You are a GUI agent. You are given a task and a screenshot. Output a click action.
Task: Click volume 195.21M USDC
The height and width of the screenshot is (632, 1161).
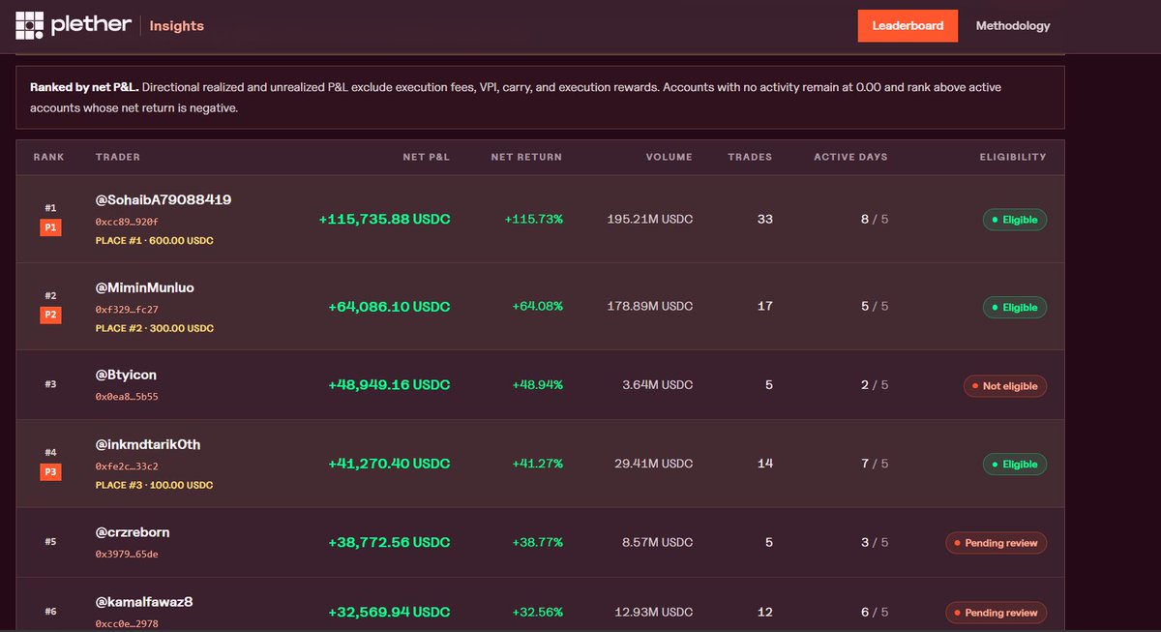pos(649,220)
